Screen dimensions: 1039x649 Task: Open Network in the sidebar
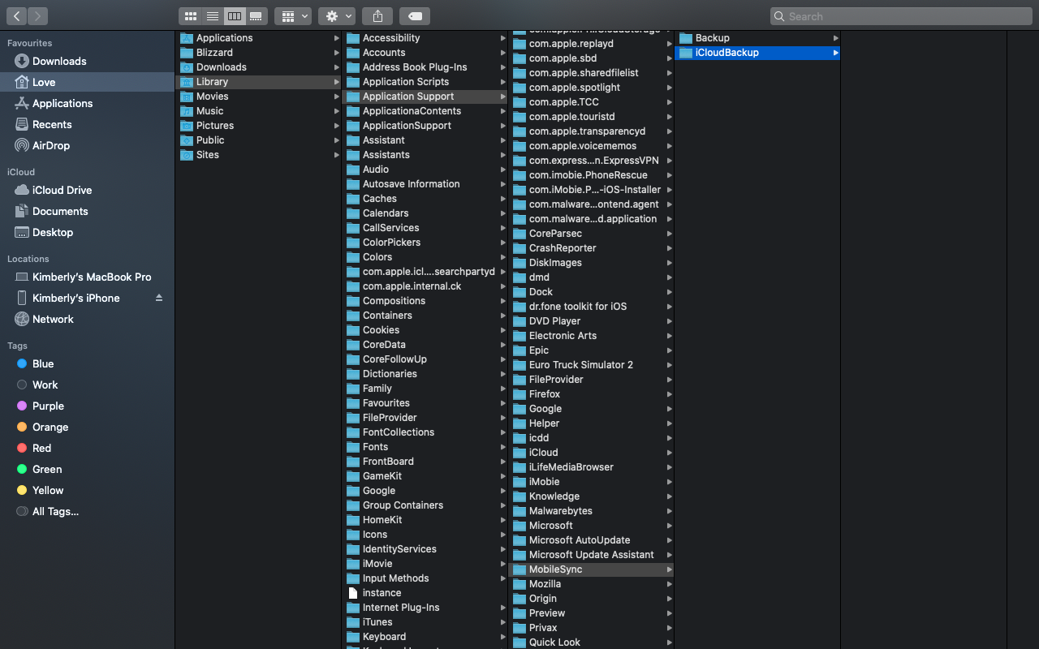(x=87, y=319)
